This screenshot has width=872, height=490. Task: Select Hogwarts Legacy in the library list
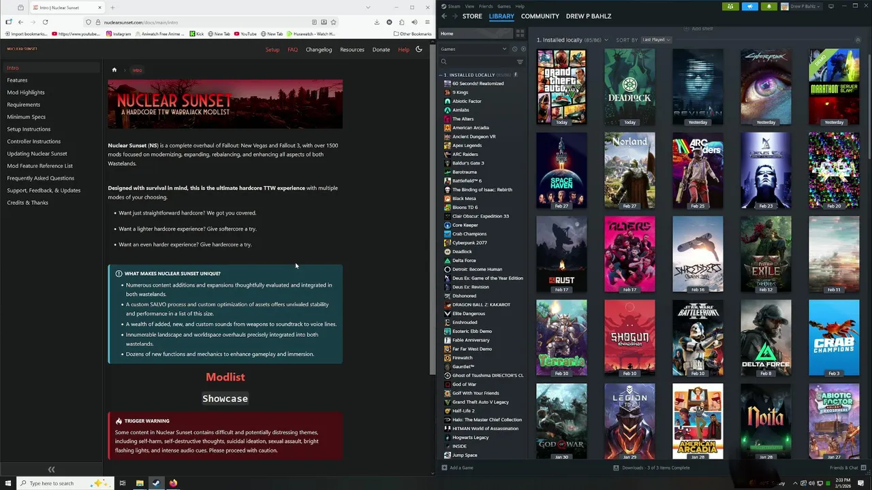pyautogui.click(x=471, y=438)
